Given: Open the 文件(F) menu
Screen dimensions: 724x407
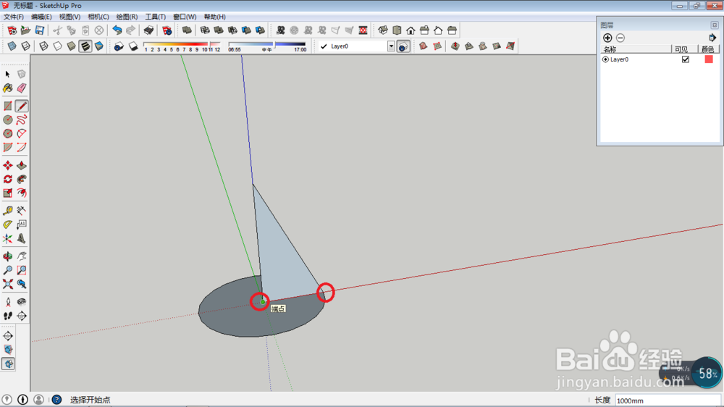Looking at the screenshot, I should (14, 17).
